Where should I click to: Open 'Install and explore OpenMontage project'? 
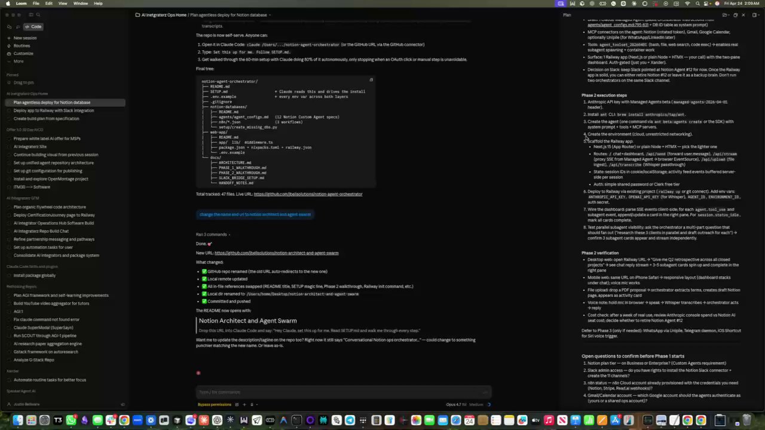(51, 179)
